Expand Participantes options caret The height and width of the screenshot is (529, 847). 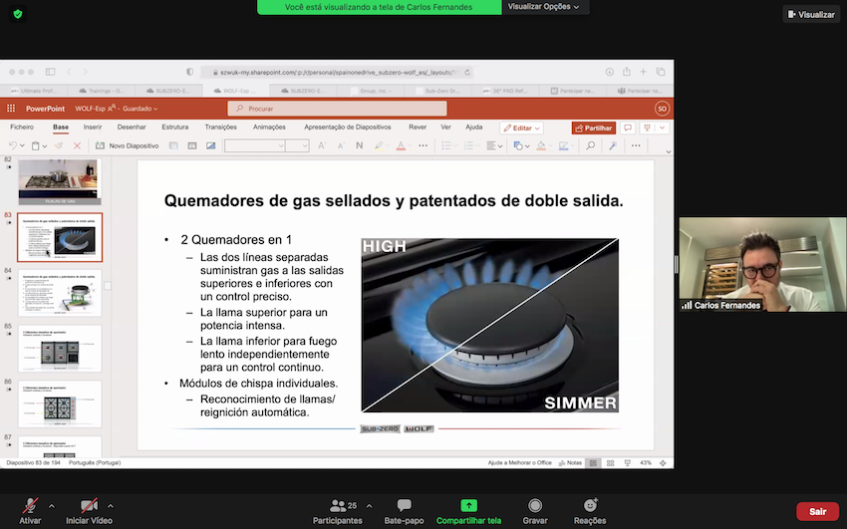[x=369, y=506]
